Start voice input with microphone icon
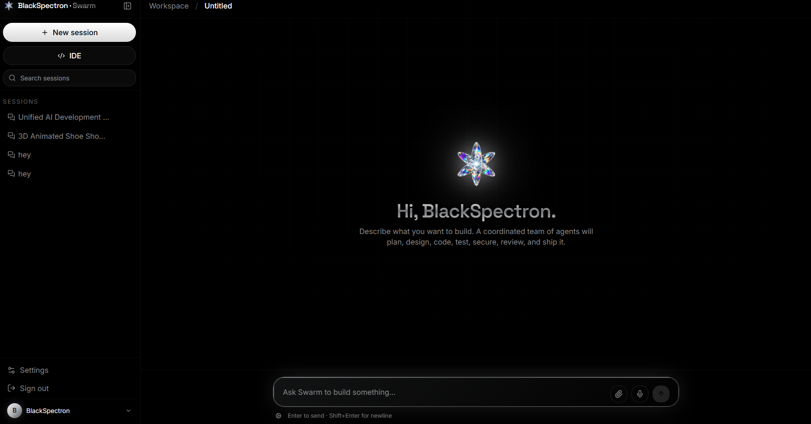 coord(640,394)
